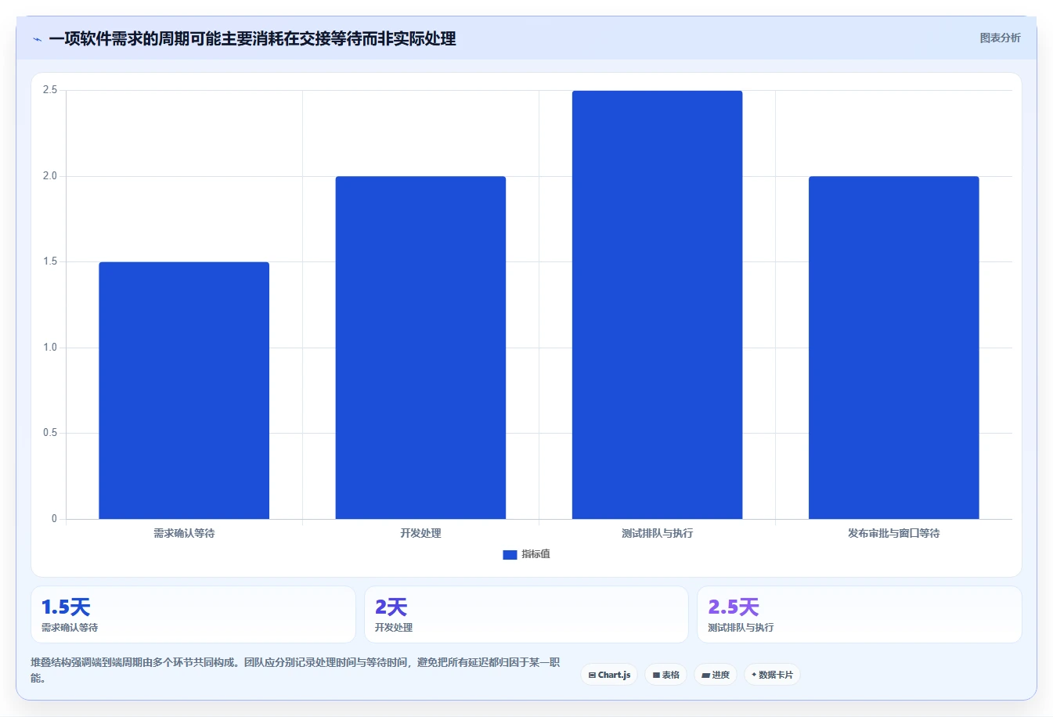Click the 测试排队与执行 axis label
This screenshot has width=1053, height=717.
[657, 533]
